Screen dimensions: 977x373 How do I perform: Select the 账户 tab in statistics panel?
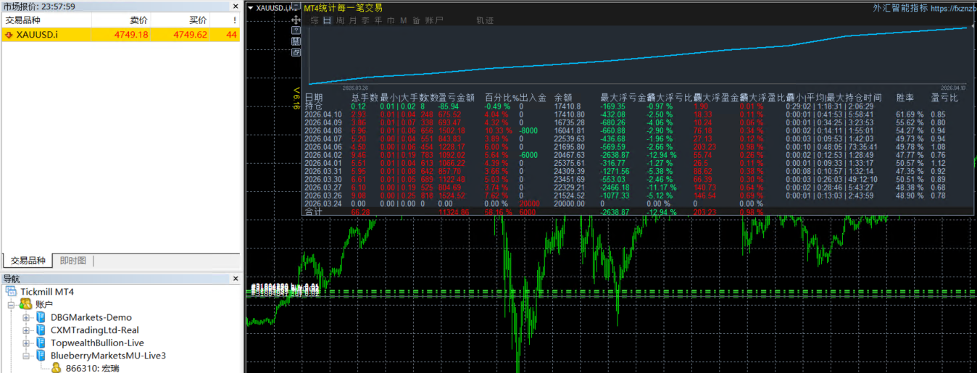click(x=434, y=20)
